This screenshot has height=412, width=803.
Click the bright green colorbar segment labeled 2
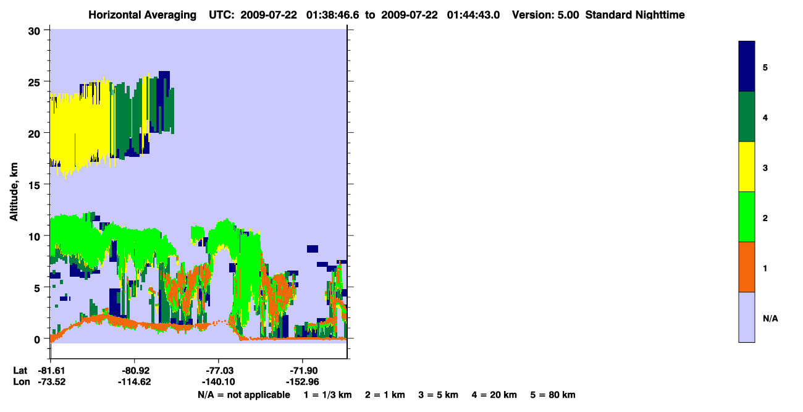click(746, 216)
